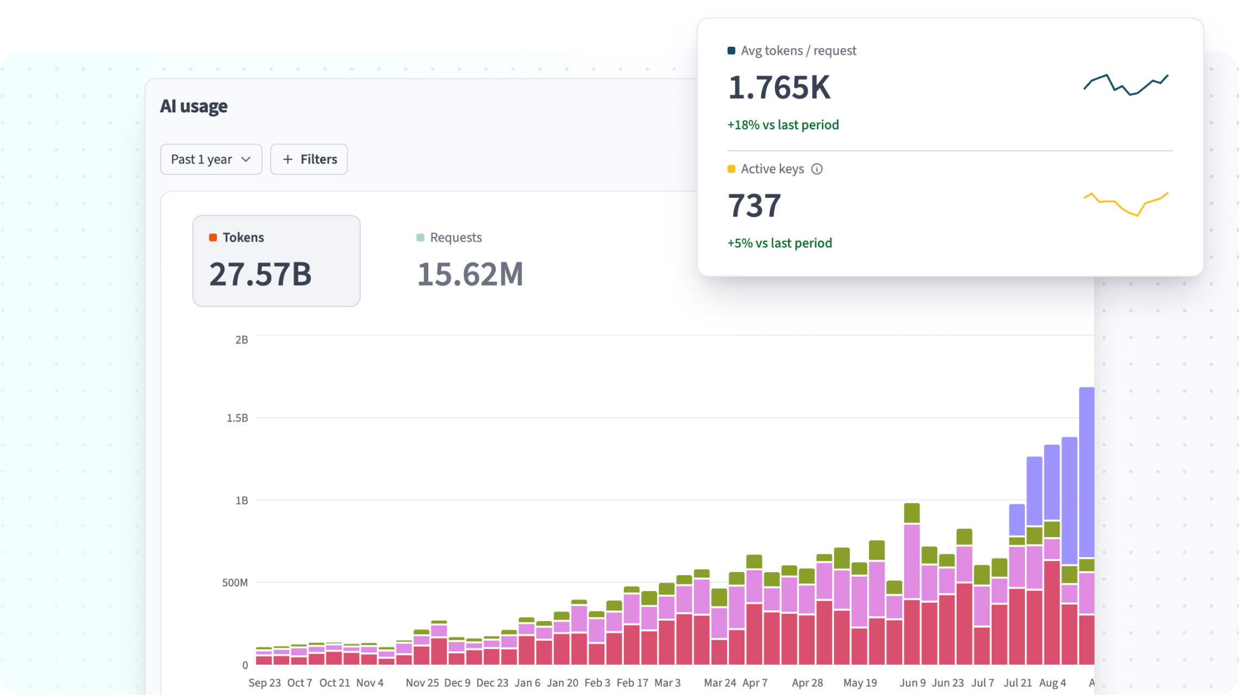Image resolution: width=1239 pixels, height=695 pixels.
Task: Click the Active keys info icon
Action: point(817,169)
